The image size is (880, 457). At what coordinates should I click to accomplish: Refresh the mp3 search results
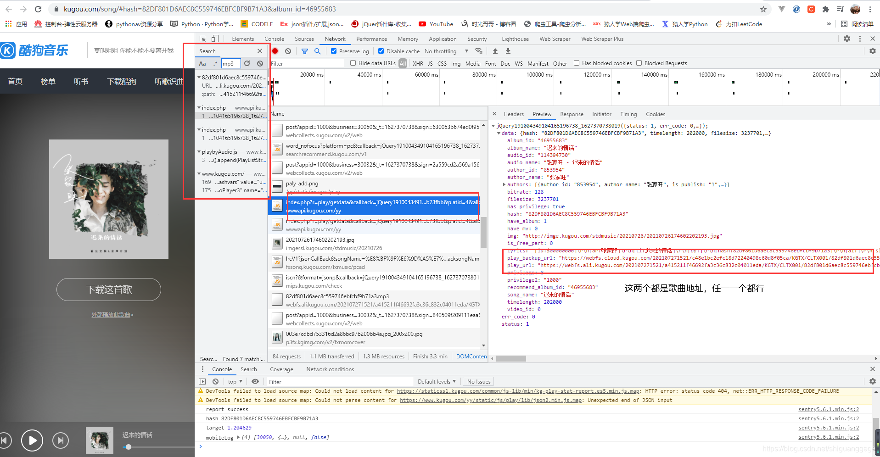[x=247, y=63]
